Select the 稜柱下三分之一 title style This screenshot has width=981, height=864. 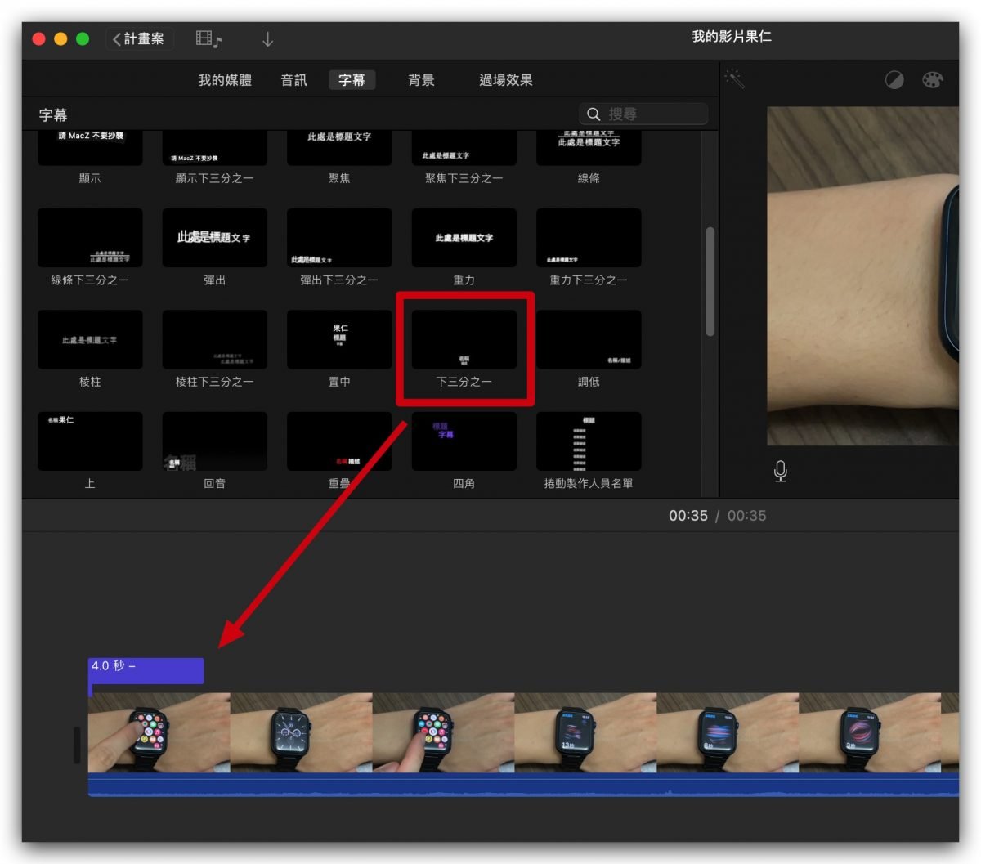pyautogui.click(x=215, y=339)
